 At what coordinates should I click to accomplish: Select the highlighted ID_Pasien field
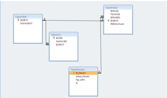(x=83, y=73)
